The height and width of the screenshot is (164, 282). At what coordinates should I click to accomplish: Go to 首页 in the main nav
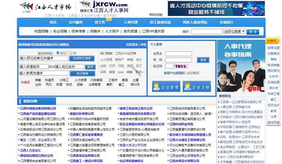pyautogui.click(x=53, y=22)
